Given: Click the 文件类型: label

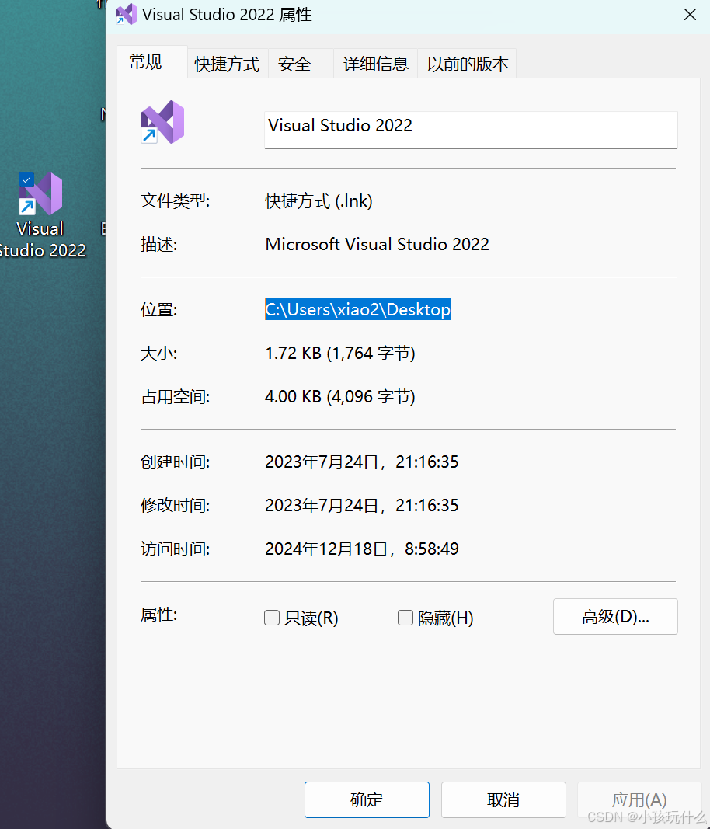Looking at the screenshot, I should tap(175, 201).
